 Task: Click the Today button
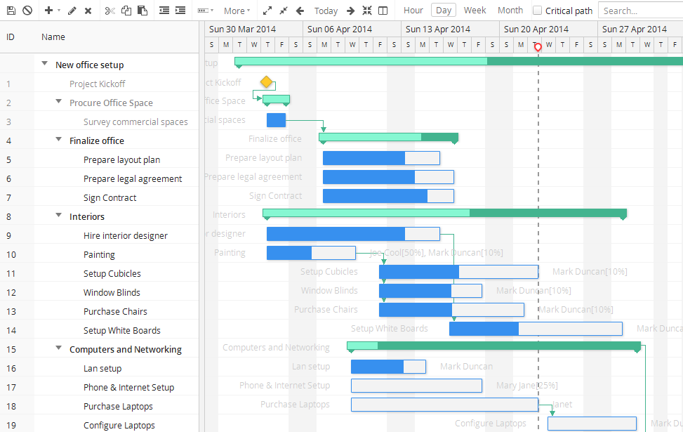[x=326, y=11]
